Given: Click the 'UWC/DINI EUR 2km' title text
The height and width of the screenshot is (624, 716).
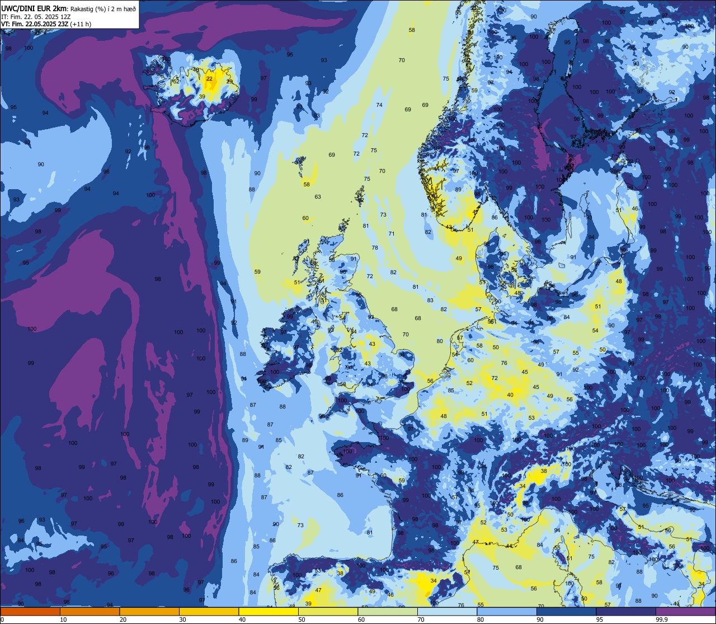Looking at the screenshot, I should pyautogui.click(x=34, y=8).
